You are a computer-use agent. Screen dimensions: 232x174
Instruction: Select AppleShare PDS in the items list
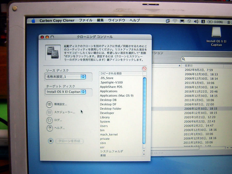pyautogui.click(x=111, y=87)
